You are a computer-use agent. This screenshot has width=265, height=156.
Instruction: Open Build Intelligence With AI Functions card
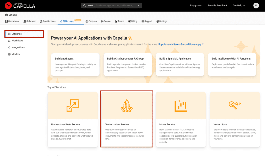[232, 65]
